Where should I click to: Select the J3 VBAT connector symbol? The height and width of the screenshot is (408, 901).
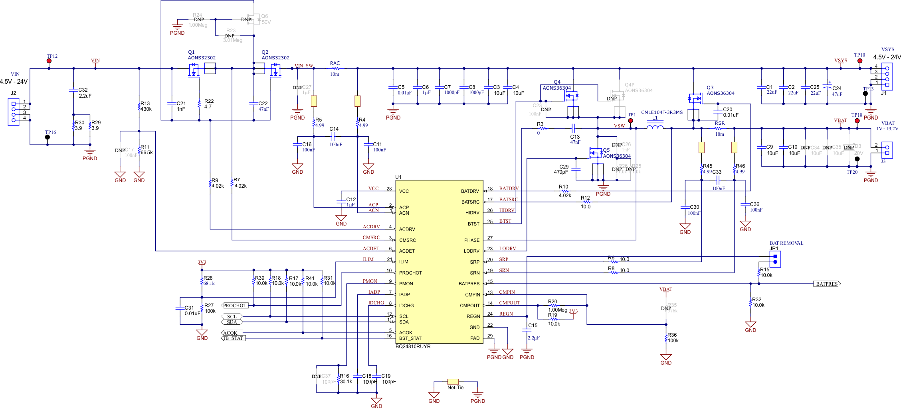tap(887, 150)
